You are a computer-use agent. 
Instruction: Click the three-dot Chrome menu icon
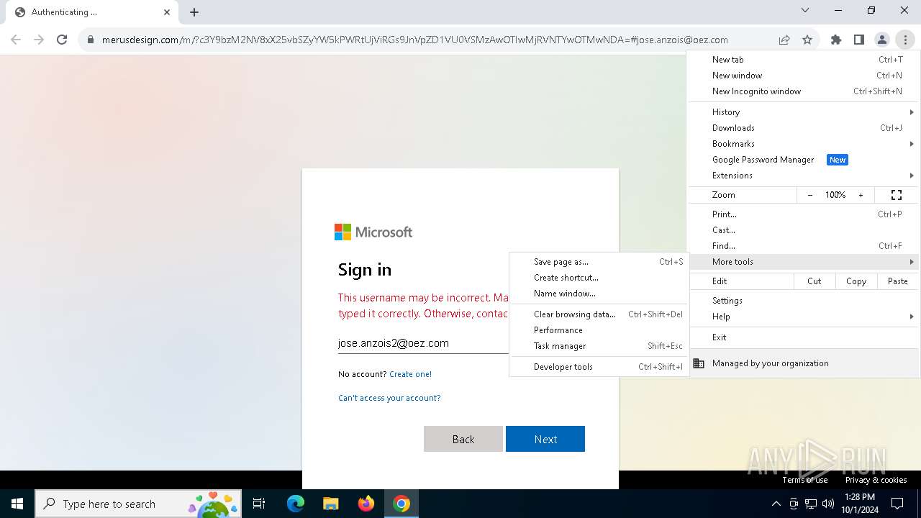click(905, 40)
